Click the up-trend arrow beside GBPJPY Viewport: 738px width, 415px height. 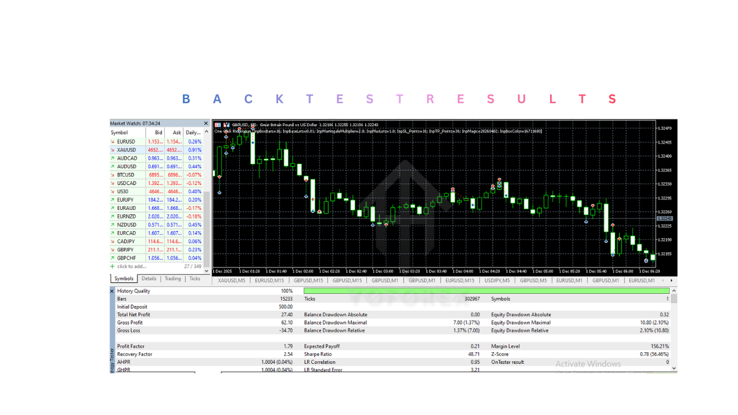[x=113, y=250]
